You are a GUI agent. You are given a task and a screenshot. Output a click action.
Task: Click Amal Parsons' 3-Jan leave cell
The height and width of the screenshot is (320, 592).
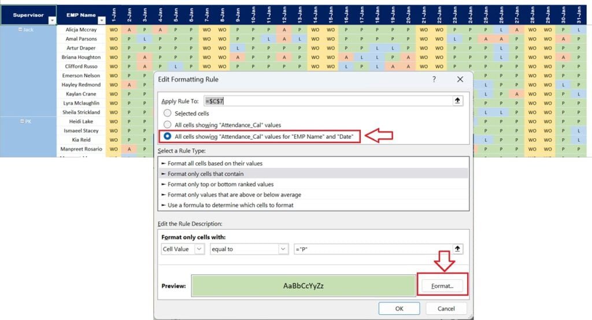point(145,39)
